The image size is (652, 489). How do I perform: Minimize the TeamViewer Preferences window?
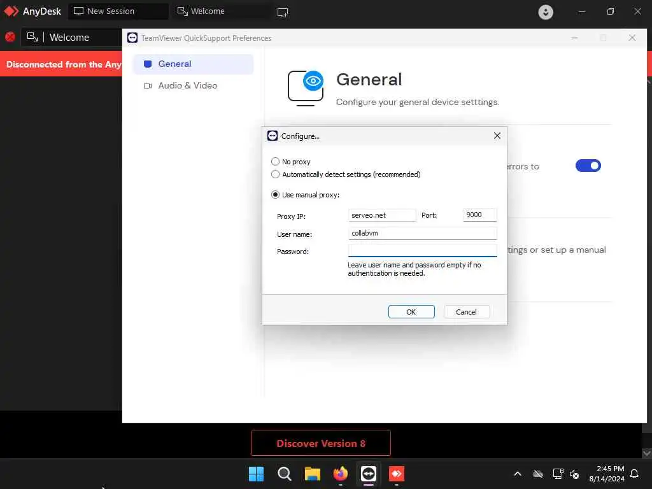(574, 38)
